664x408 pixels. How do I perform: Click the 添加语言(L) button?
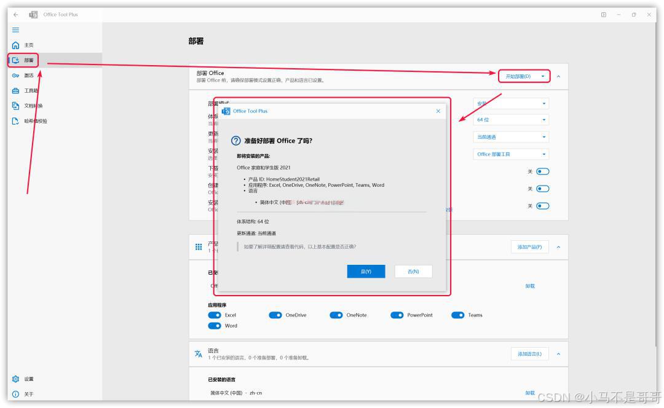(x=530, y=354)
